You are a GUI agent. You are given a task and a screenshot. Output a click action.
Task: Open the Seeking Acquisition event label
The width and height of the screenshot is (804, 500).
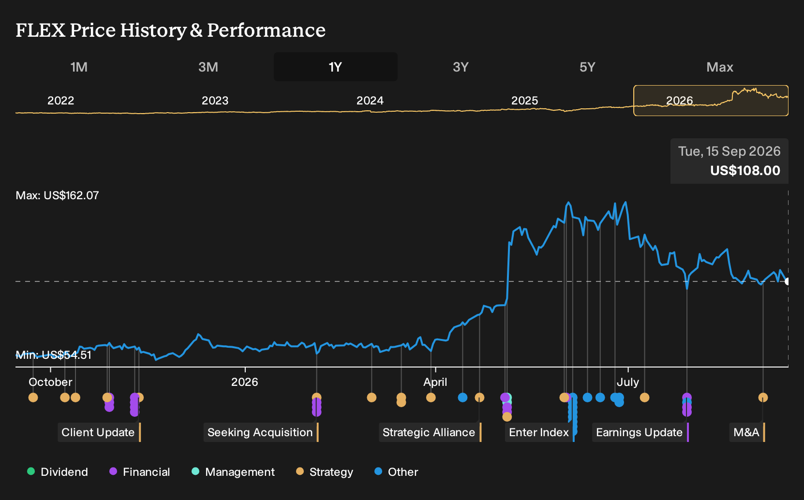261,432
